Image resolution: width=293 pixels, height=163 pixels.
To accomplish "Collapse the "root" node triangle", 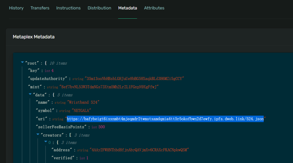I will (22, 63).
